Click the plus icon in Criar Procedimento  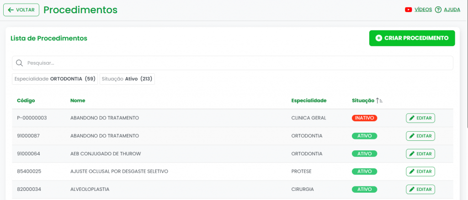point(378,38)
